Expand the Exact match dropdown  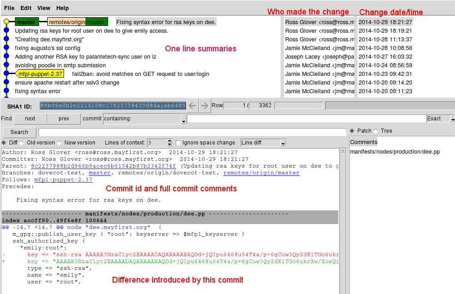452,119
